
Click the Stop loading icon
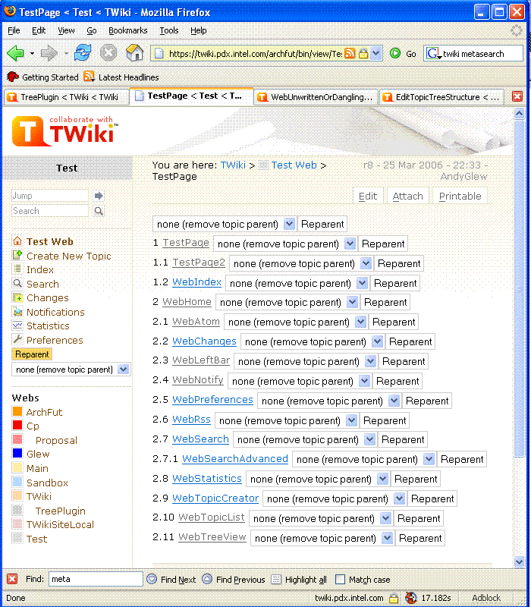point(108,52)
